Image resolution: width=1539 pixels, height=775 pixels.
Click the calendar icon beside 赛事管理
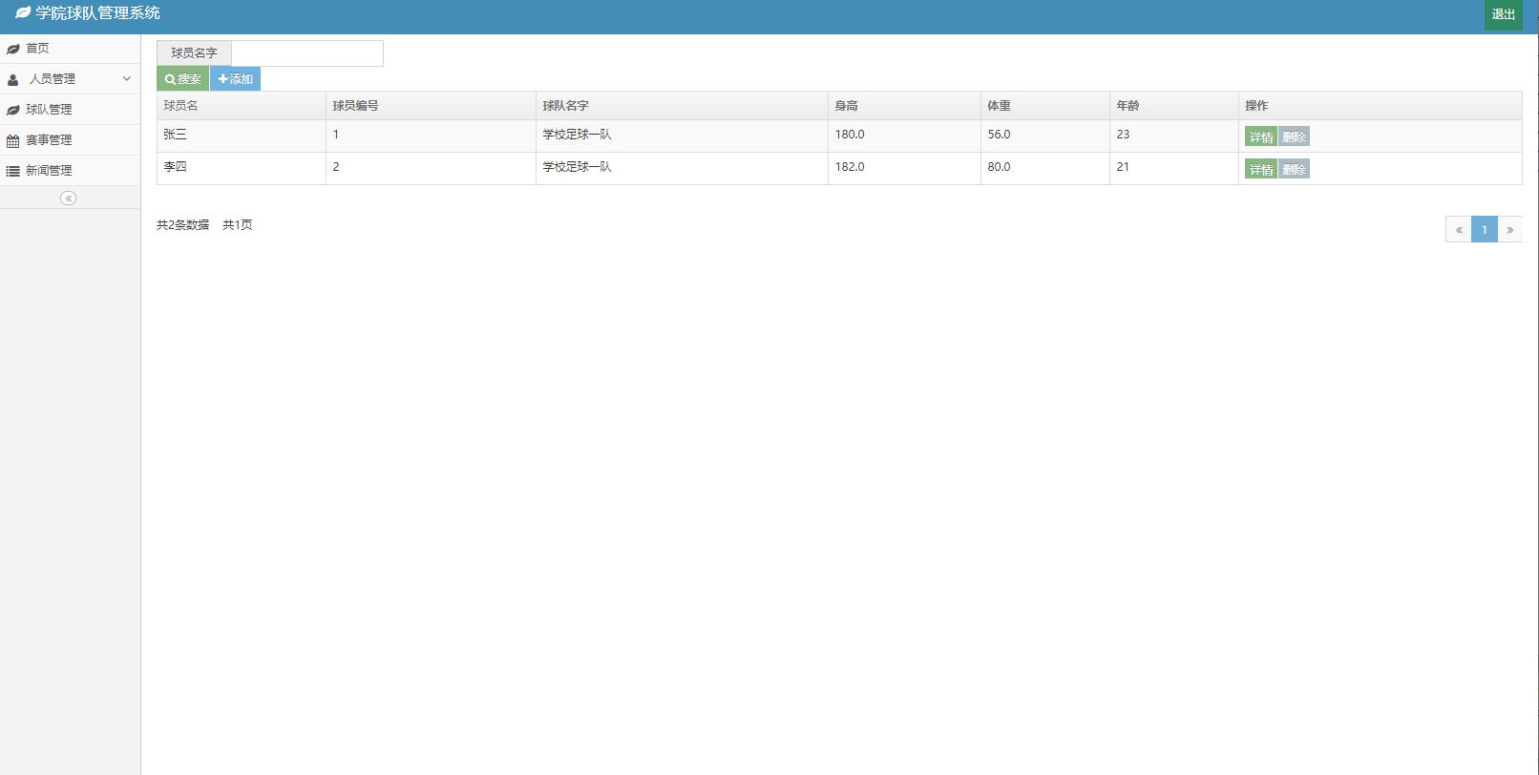click(x=13, y=140)
